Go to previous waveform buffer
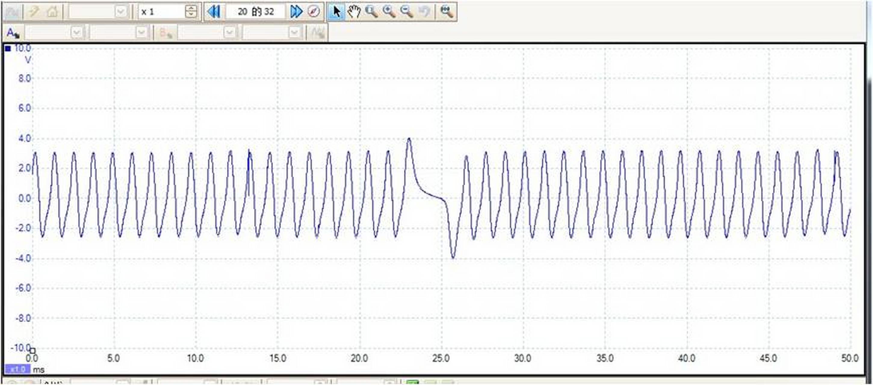The width and height of the screenshot is (873, 385). (214, 12)
